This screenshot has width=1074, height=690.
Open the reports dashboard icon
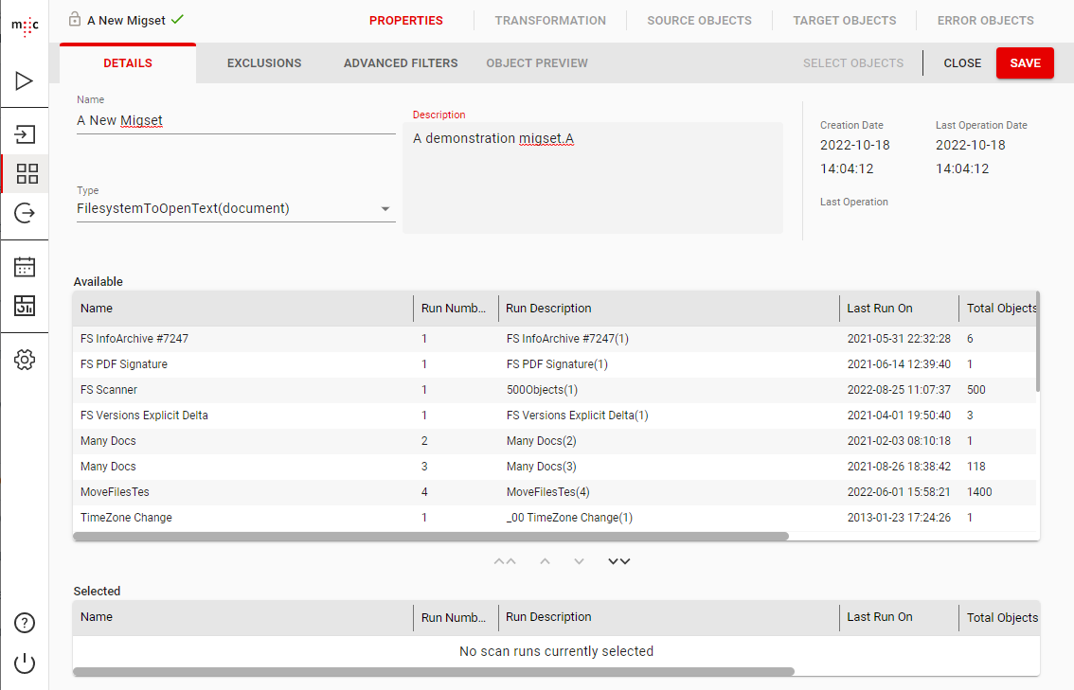[25, 306]
